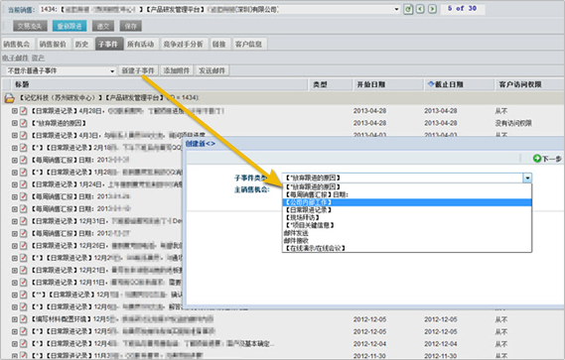Open the 当前销售 record dropdown arrow

point(396,9)
